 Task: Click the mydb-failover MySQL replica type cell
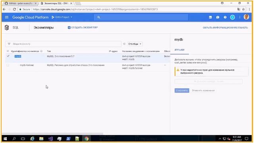(x=76, y=65)
